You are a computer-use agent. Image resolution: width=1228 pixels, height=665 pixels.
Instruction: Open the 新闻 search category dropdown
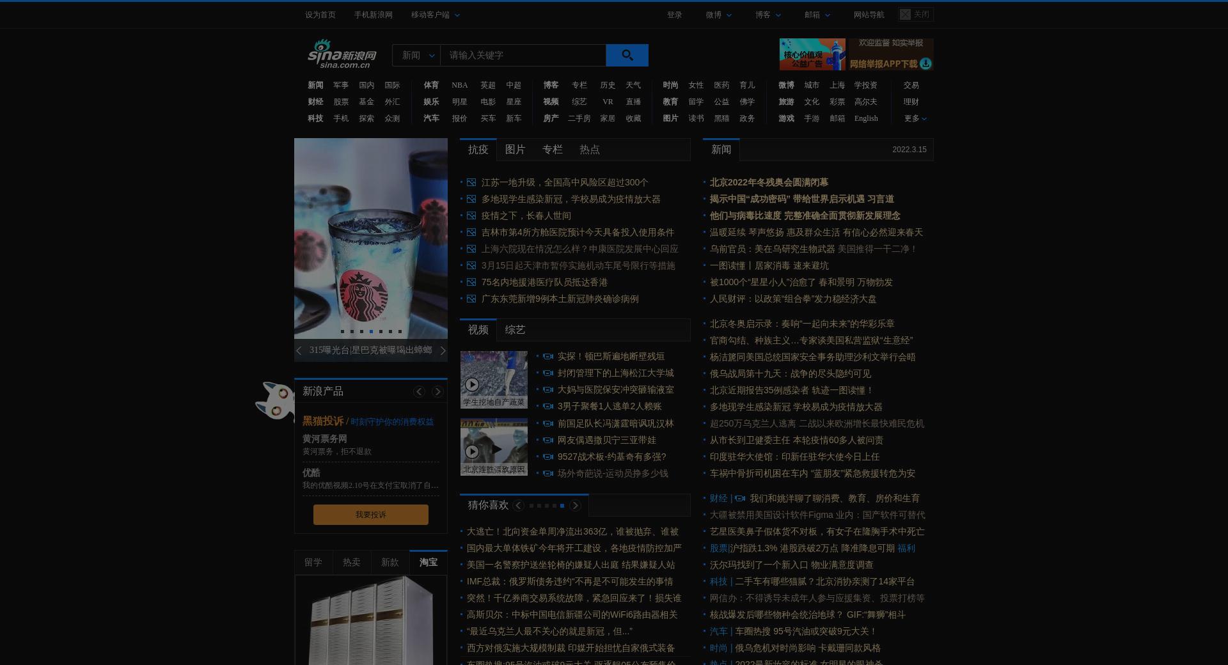coord(416,56)
